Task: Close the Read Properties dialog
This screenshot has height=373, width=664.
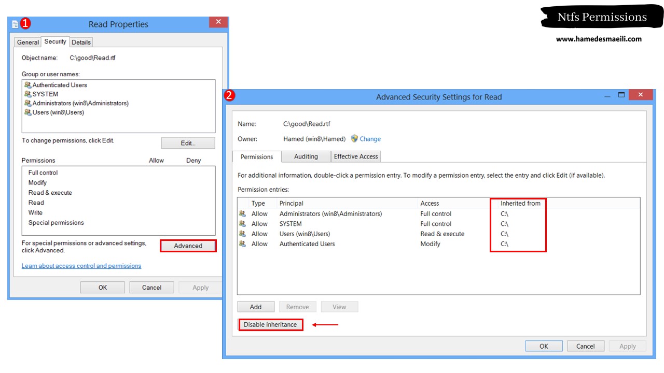Action: coord(218,22)
